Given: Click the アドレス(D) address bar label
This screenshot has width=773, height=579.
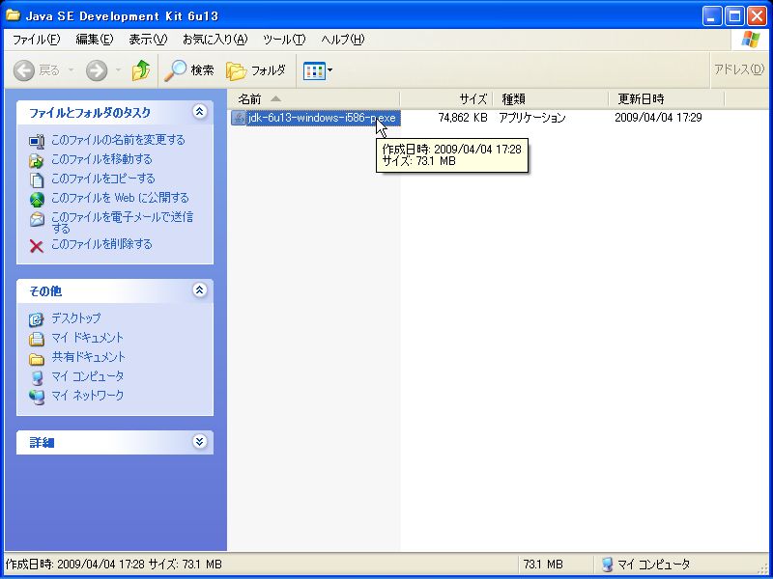Looking at the screenshot, I should point(739,69).
